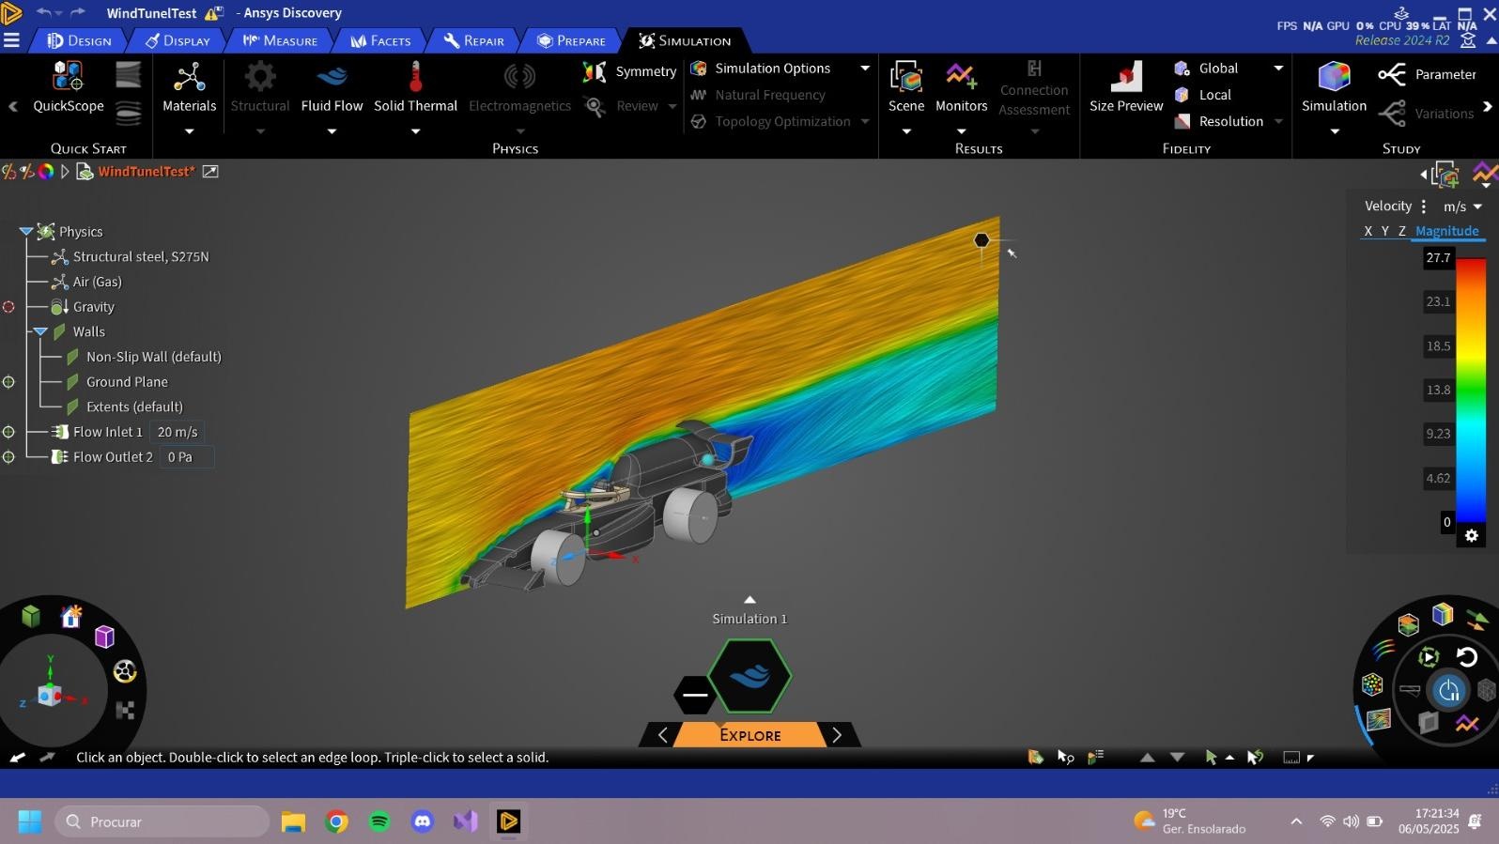Click the spin wheel icon near triad
The width and height of the screenshot is (1499, 844).
coord(125,671)
